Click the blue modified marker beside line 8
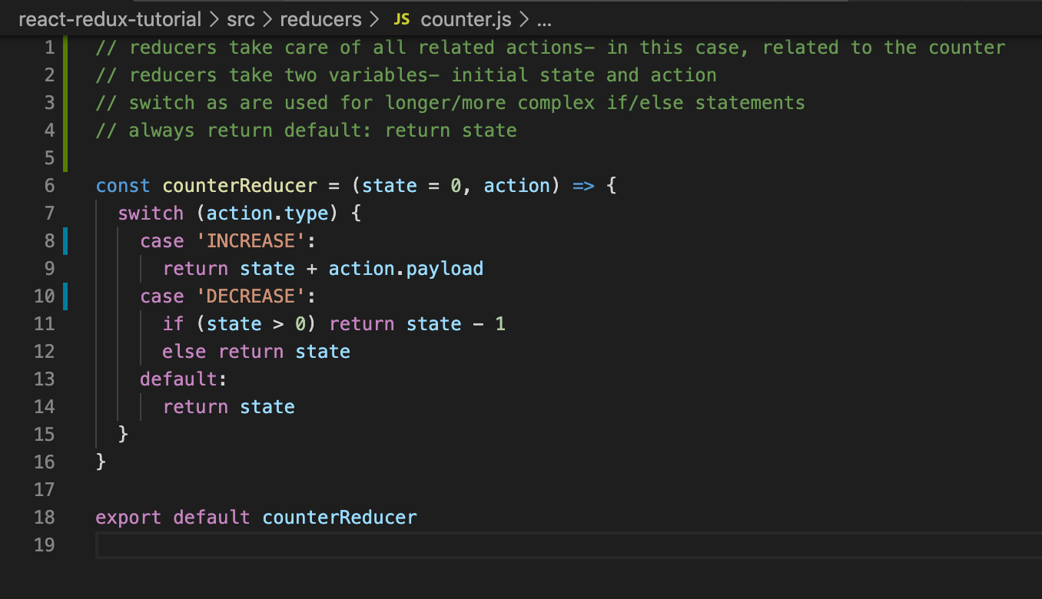 pyautogui.click(x=65, y=240)
